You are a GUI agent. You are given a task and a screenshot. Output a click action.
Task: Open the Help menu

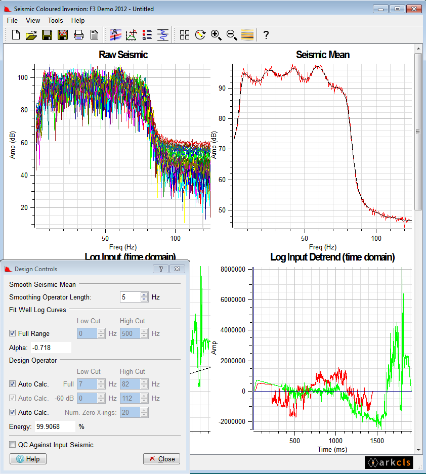pos(78,20)
